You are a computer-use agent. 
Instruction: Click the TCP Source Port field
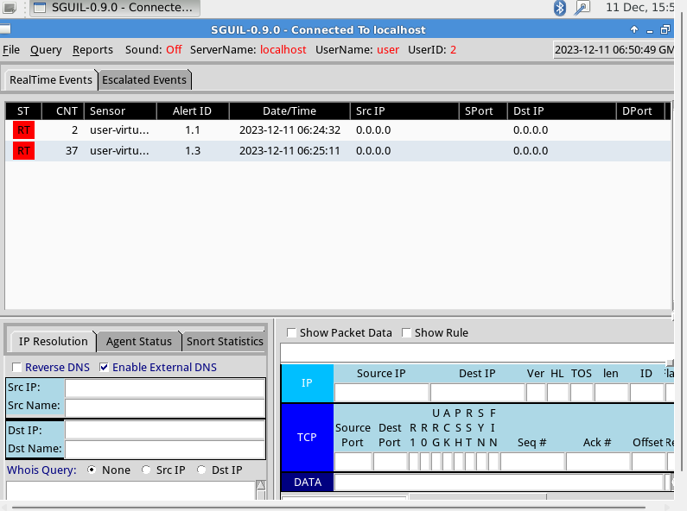[x=353, y=462]
